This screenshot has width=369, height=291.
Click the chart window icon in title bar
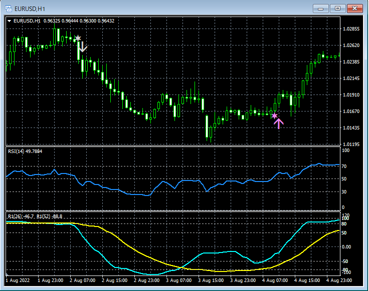[x=9, y=8]
